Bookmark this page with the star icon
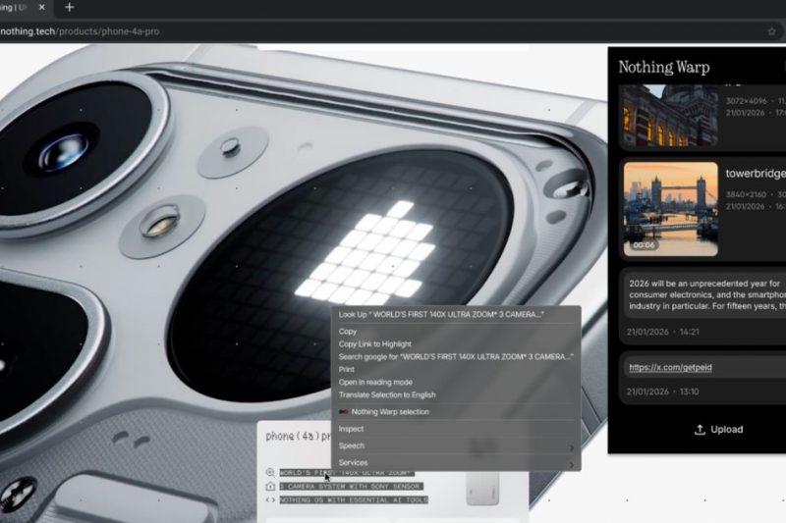Viewport: 786px width, 523px height. [772, 31]
